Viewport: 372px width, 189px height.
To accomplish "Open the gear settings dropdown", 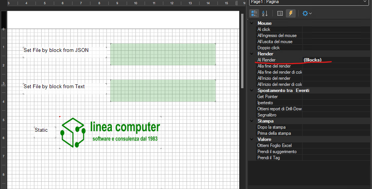I will coord(307,13).
